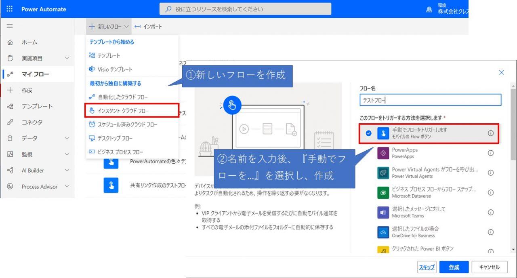Choose Visio テンプレート from the menu
The image size is (517, 278).
point(132,69)
